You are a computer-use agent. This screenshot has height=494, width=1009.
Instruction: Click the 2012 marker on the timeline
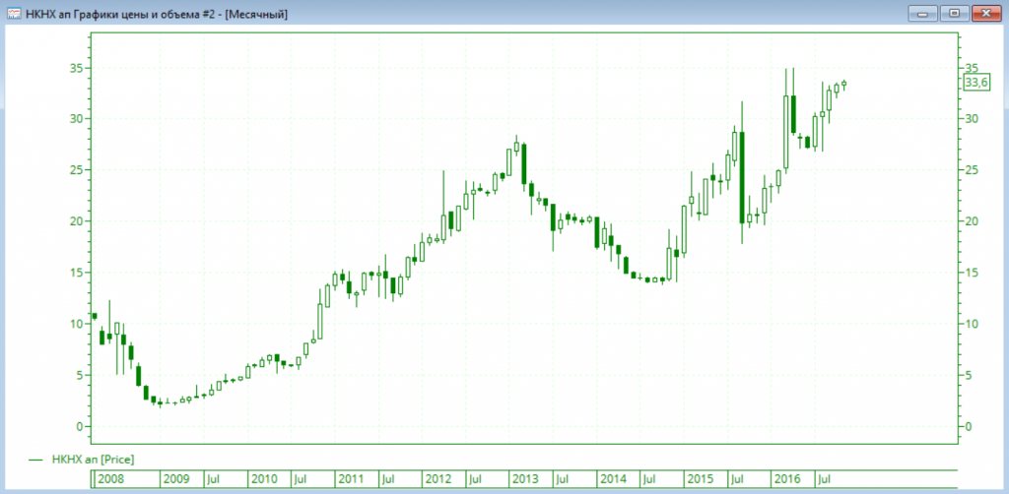437,479
